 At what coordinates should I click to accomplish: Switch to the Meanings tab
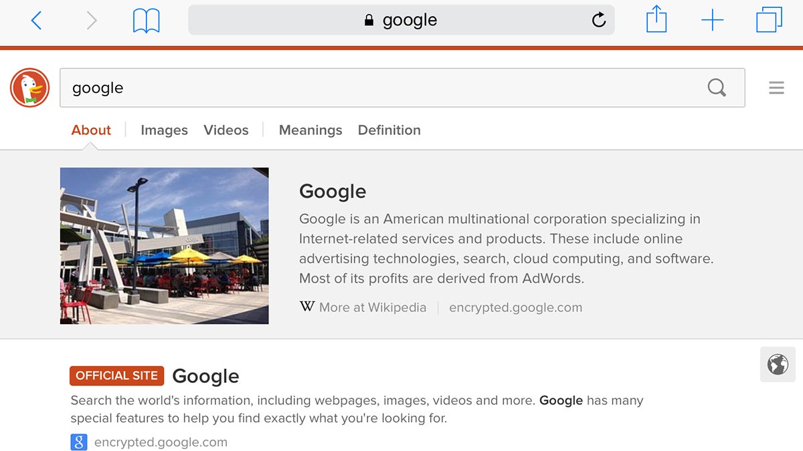pos(310,130)
